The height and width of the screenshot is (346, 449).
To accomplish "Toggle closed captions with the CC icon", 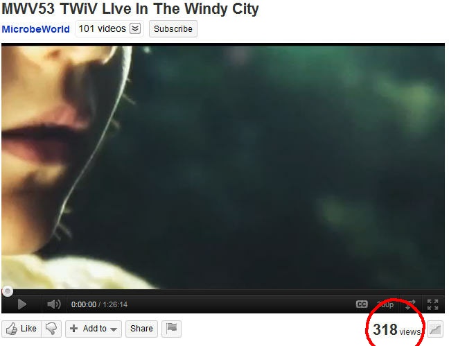I will coord(362,304).
